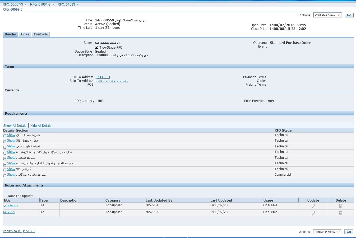This screenshot has height=238, width=356.
Task: Delete the نقشه ها attachment with the trash icon
Action: 341,213
